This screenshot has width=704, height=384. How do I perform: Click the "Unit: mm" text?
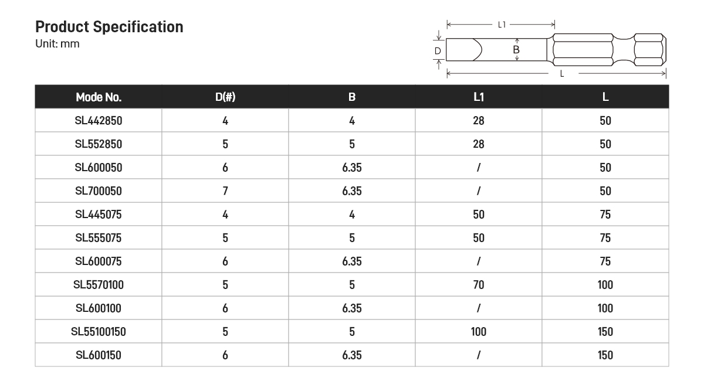coord(57,44)
